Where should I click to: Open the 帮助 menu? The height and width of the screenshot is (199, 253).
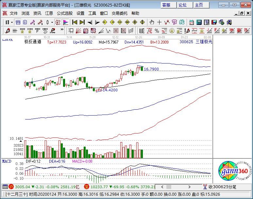[135, 13]
